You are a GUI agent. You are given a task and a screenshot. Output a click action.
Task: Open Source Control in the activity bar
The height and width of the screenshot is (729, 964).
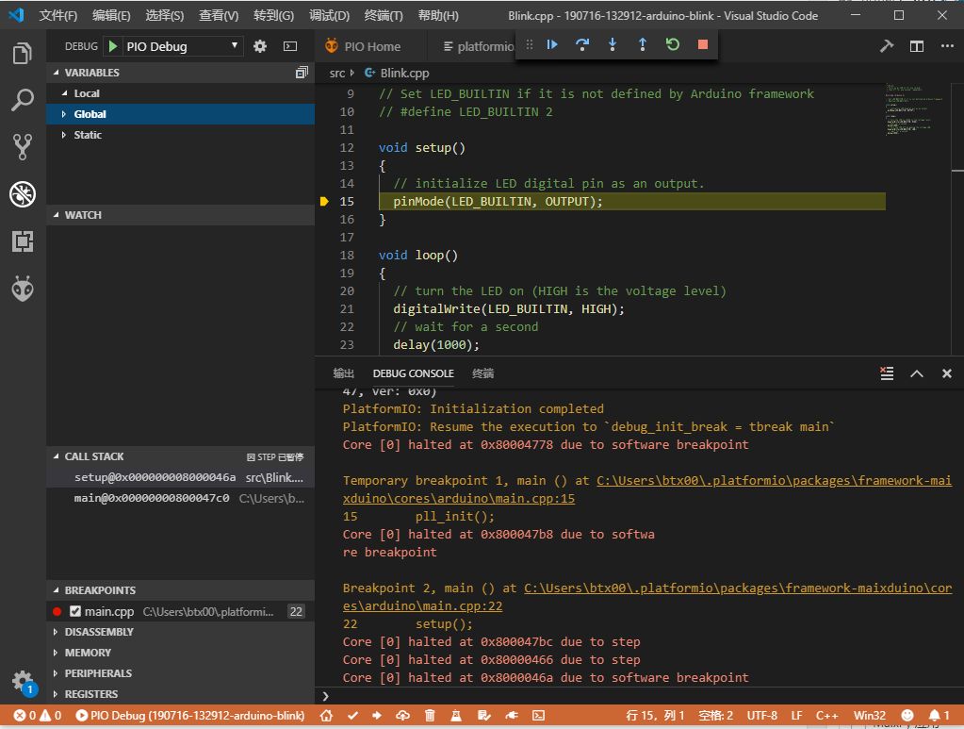tap(23, 146)
